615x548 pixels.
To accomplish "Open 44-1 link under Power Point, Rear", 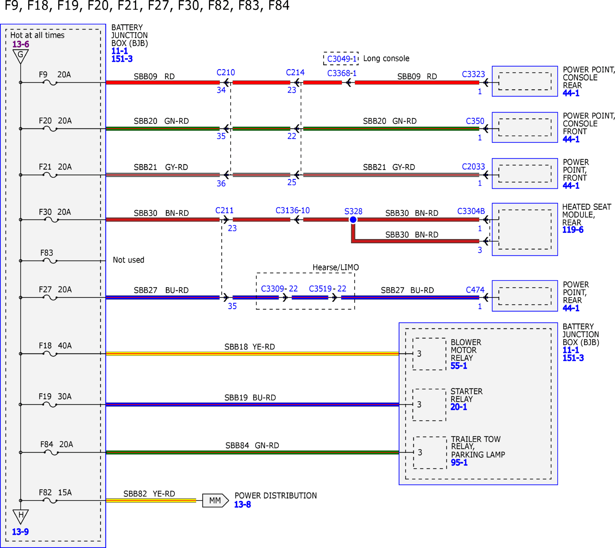I will [x=571, y=308].
